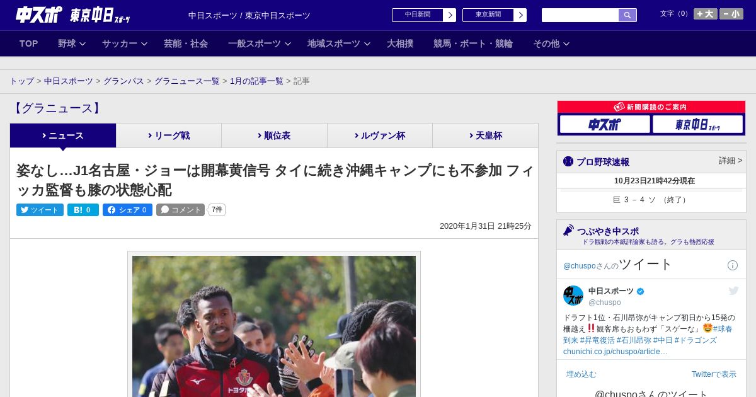
Task: Click the #ドラゴンズ hashtag
Action: click(696, 340)
